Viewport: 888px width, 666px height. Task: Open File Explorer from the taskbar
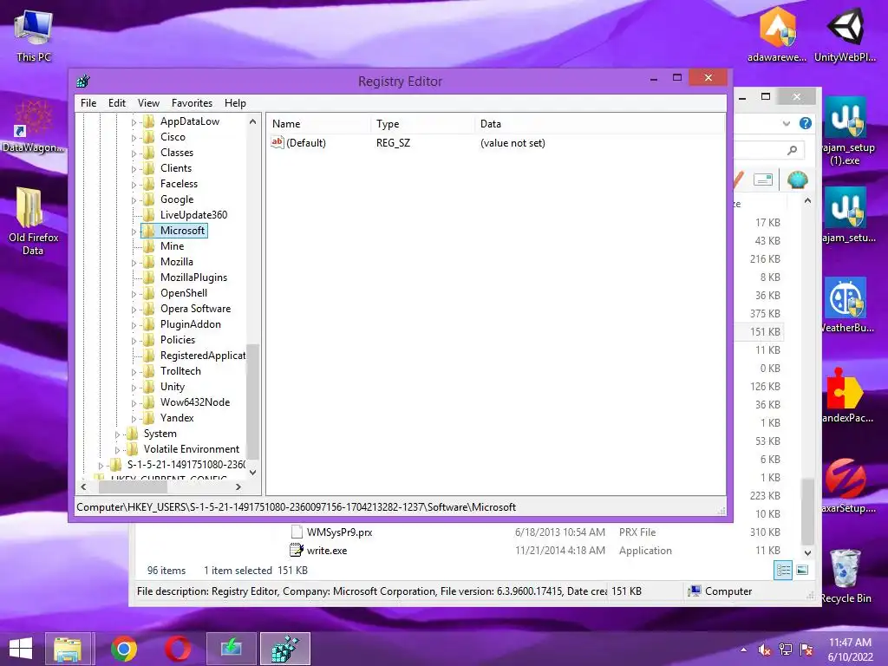point(68,649)
